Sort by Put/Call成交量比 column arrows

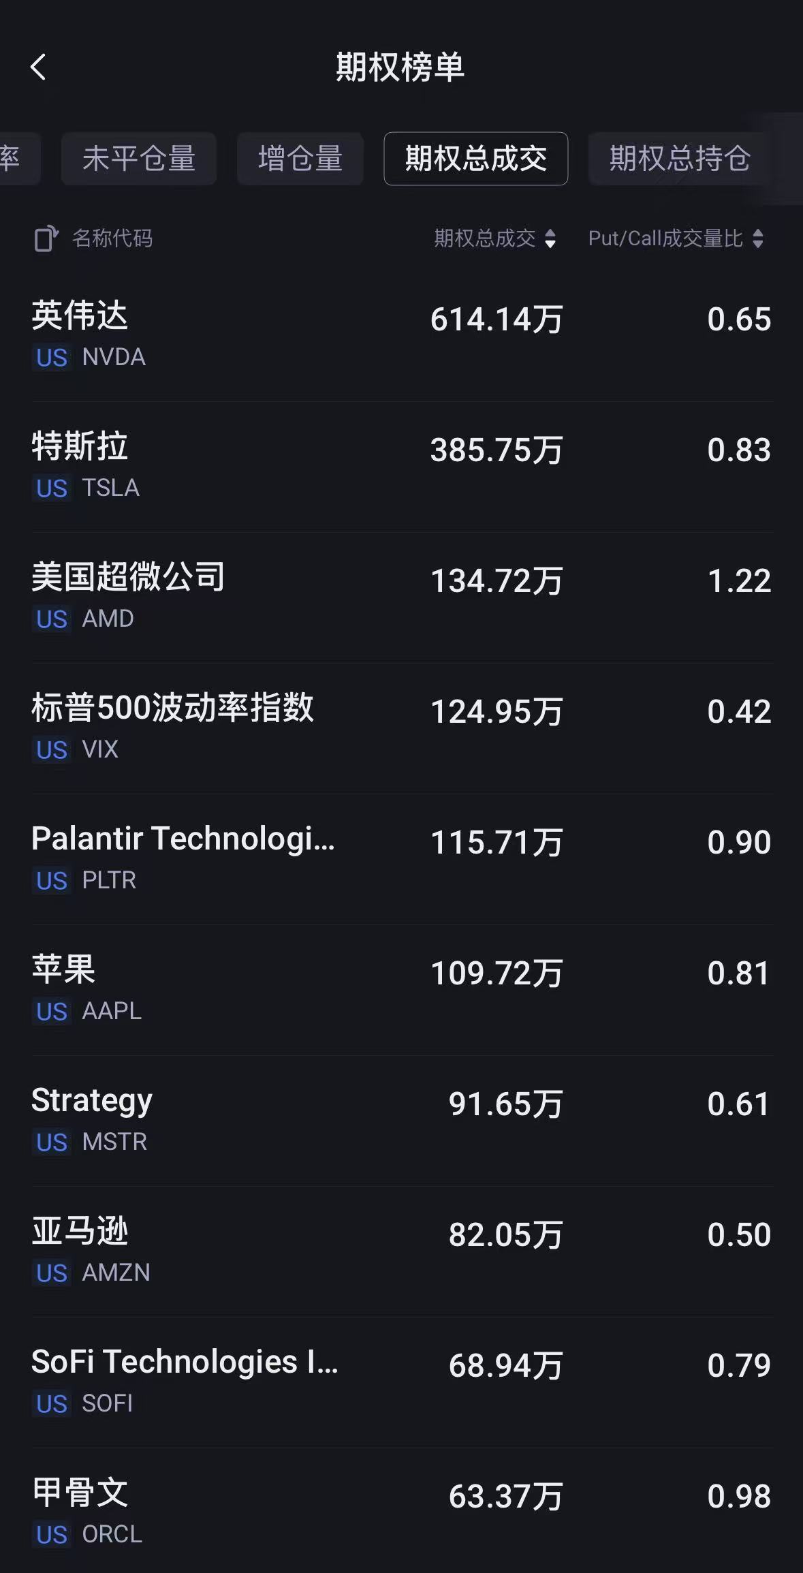(x=757, y=238)
